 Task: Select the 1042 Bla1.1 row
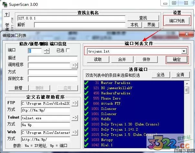(x=134, y=145)
